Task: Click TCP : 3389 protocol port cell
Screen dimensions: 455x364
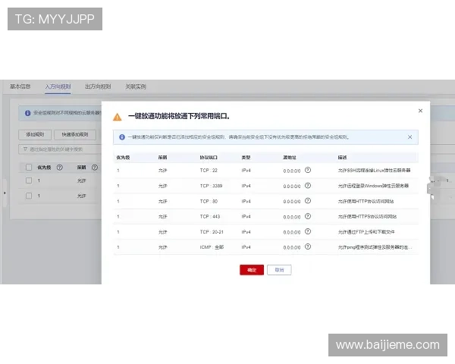Action: point(211,186)
